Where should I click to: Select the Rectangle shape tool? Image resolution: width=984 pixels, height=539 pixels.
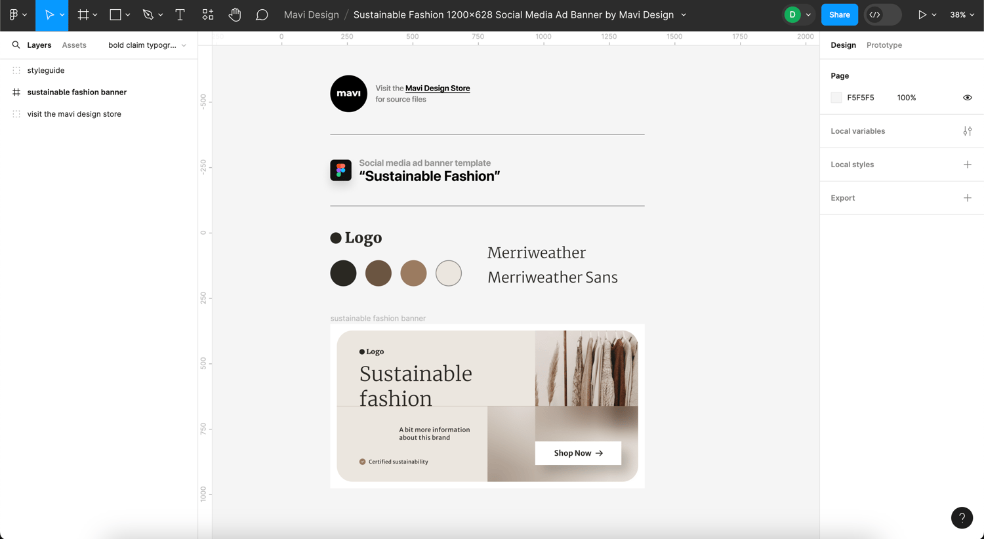click(115, 14)
